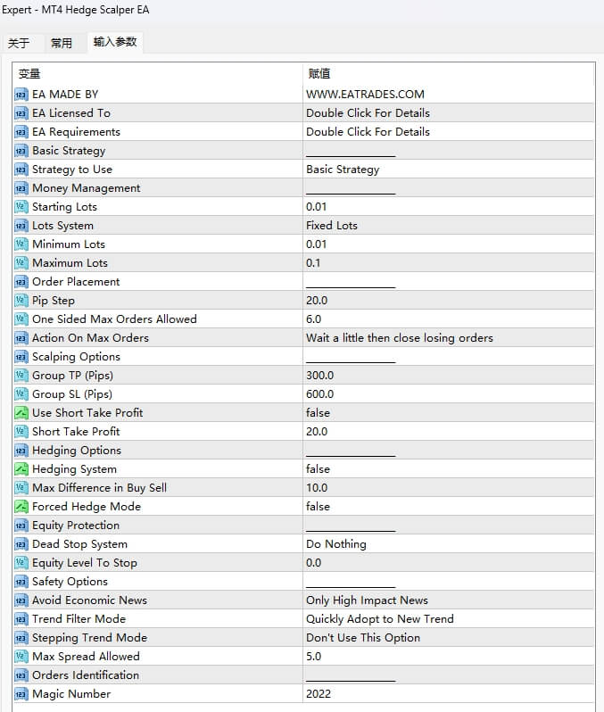The height and width of the screenshot is (712, 604).
Task: Select the Money Management section label
Action: [86, 188]
